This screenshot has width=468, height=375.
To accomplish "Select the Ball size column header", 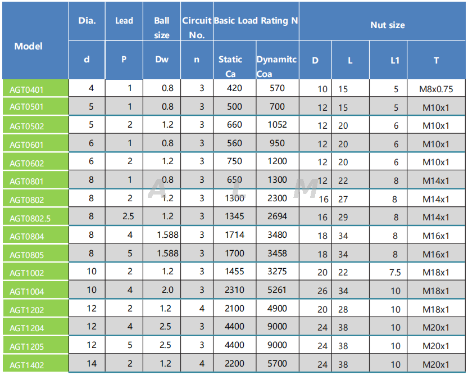I will (161, 28).
